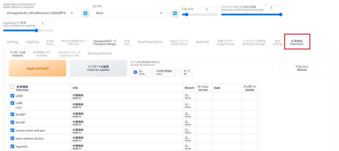Click the refresh icon beside SD VAE
Viewport: 339px width, 151px height.
pyautogui.click(x=175, y=13)
